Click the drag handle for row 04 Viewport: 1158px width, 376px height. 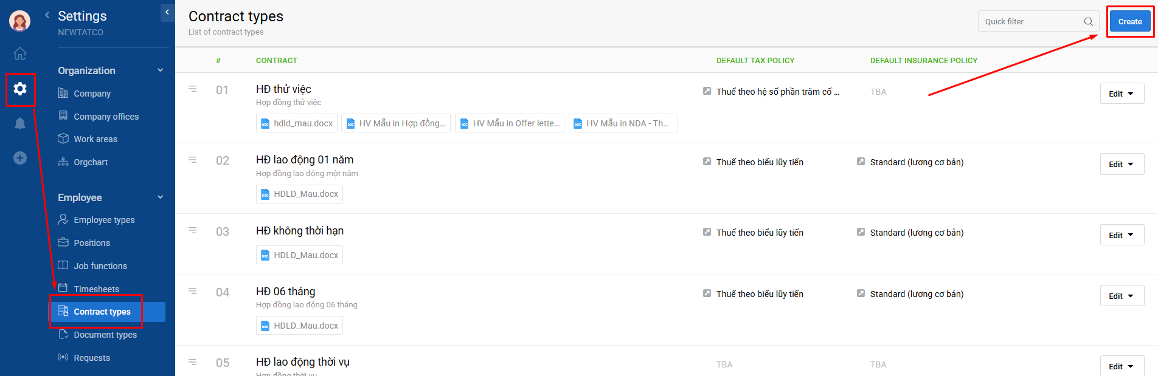[x=193, y=291]
